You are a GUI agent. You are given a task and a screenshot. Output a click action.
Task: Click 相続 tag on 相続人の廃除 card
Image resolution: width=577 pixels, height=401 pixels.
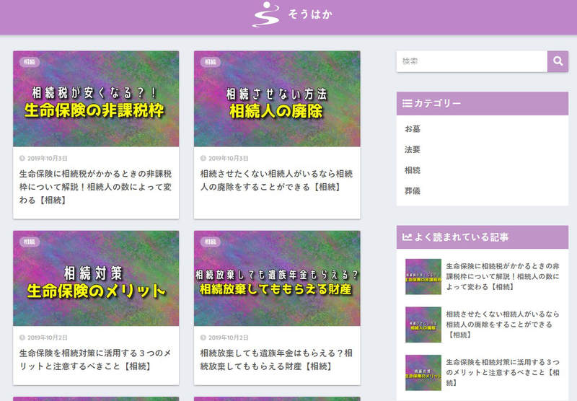click(x=210, y=62)
